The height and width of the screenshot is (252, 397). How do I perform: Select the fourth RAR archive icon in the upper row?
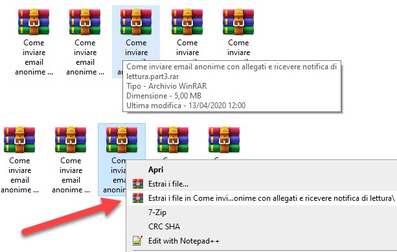(x=187, y=22)
